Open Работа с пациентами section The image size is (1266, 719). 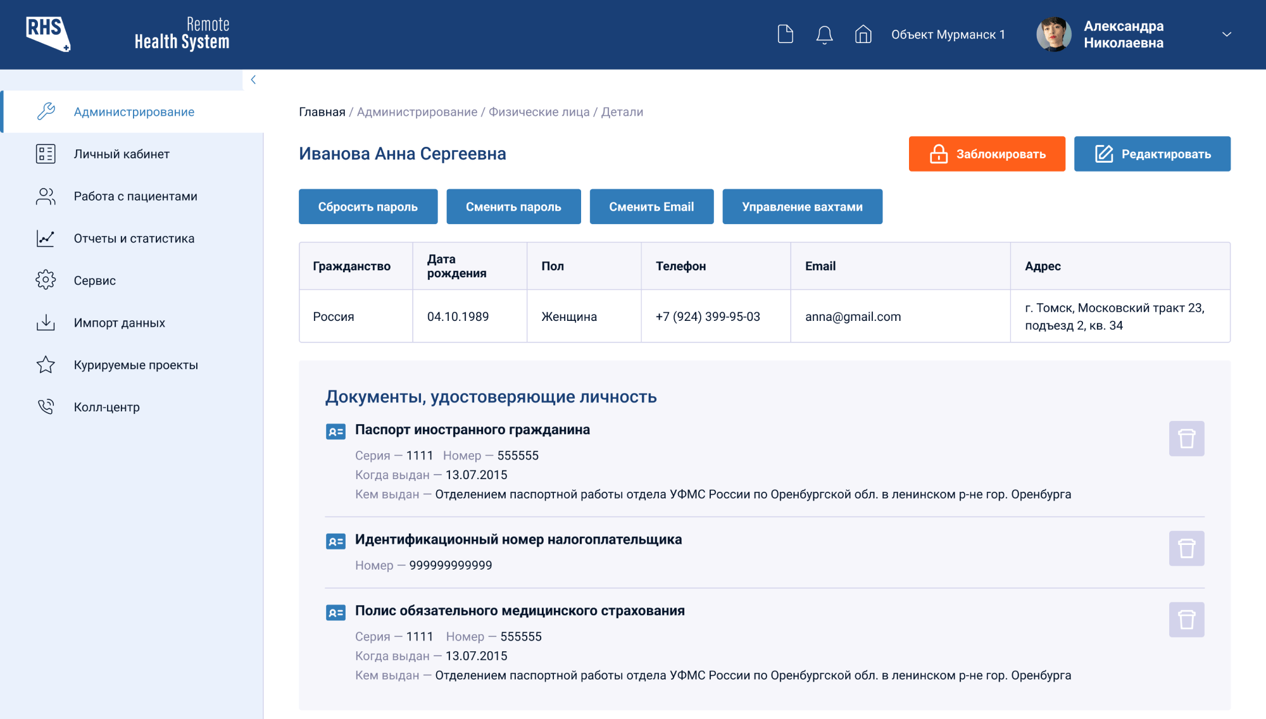click(x=135, y=196)
